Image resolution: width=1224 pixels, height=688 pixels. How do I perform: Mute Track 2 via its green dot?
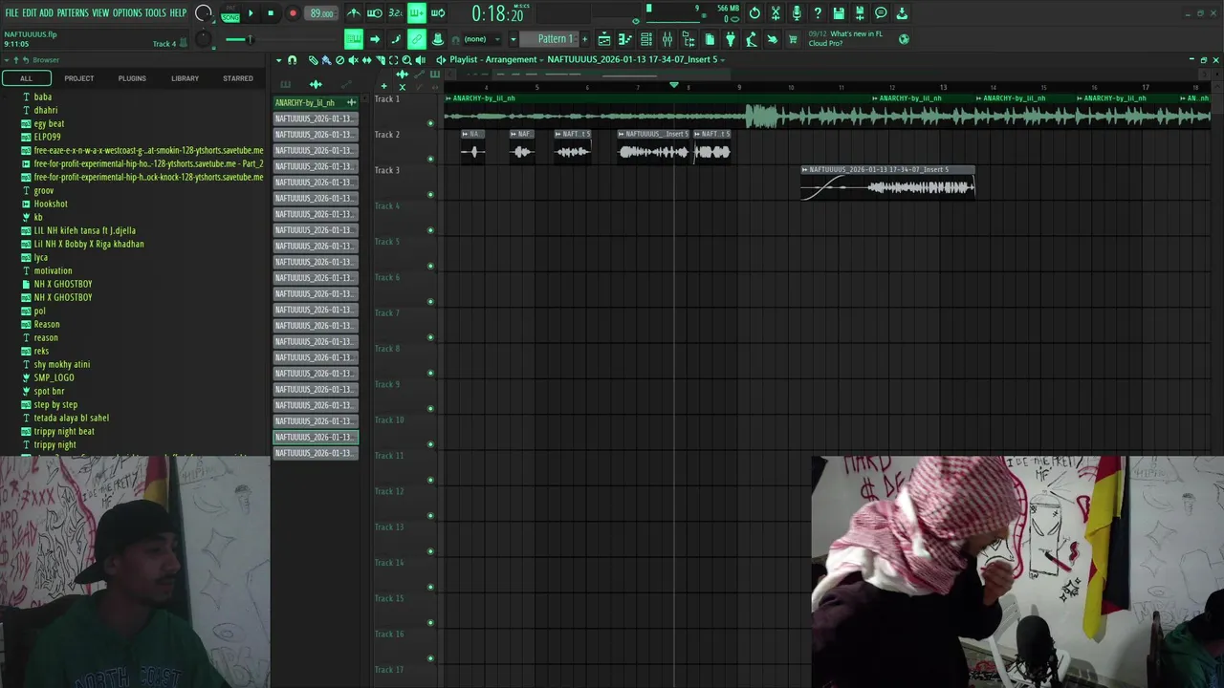point(430,159)
